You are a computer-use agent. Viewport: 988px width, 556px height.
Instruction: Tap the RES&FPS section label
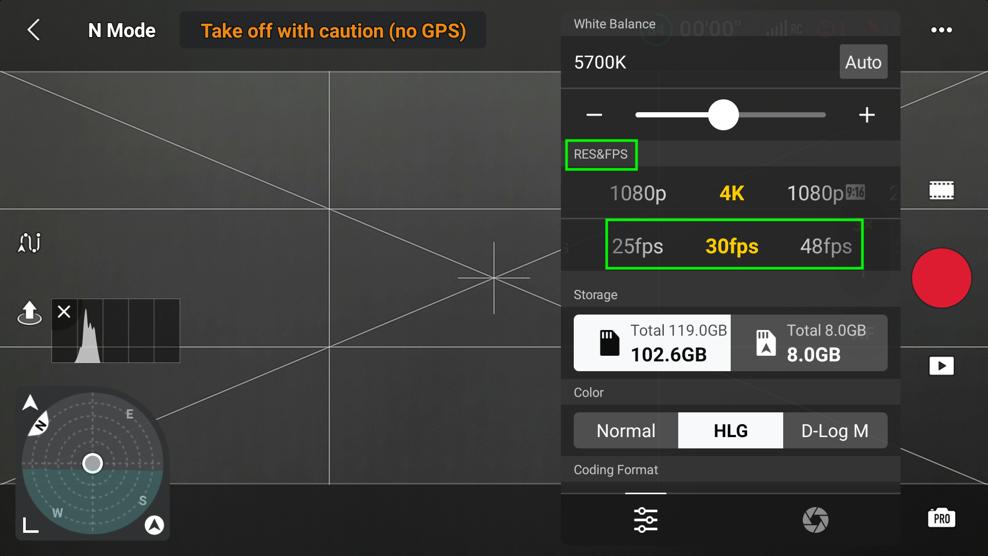pos(601,154)
